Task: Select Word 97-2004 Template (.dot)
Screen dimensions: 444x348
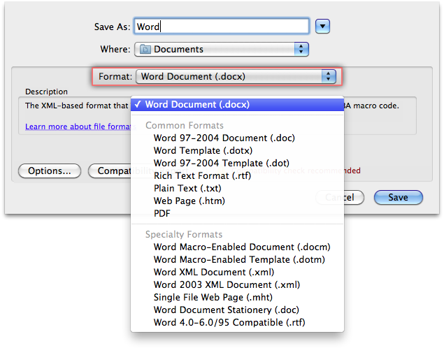Action: click(237, 164)
